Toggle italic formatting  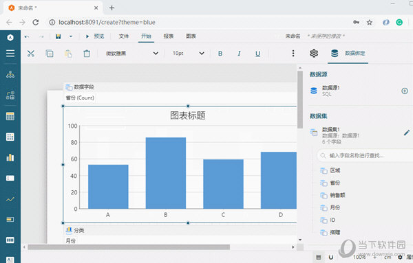point(239,54)
